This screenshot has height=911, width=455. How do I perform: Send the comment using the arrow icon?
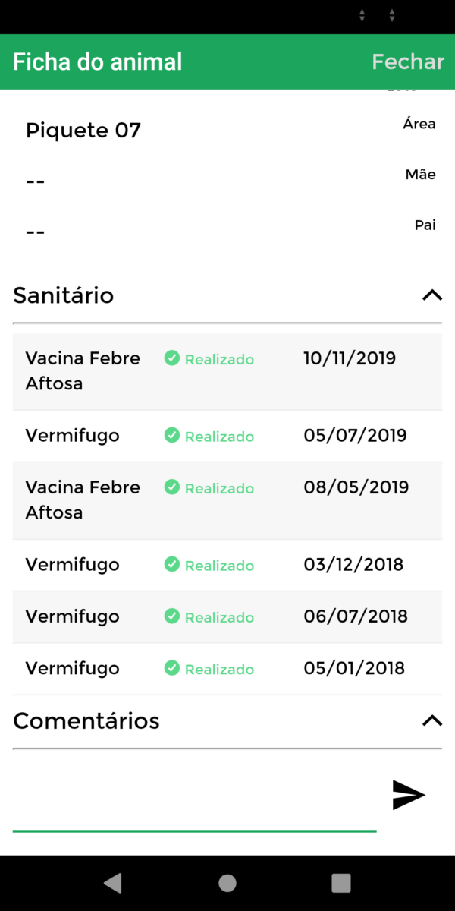pos(409,794)
